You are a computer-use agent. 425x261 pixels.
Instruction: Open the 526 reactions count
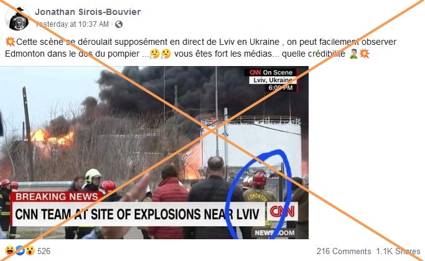click(x=44, y=251)
